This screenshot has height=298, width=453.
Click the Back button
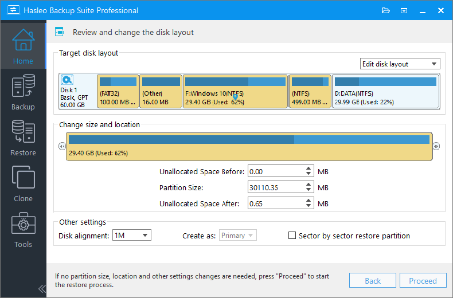372,280
